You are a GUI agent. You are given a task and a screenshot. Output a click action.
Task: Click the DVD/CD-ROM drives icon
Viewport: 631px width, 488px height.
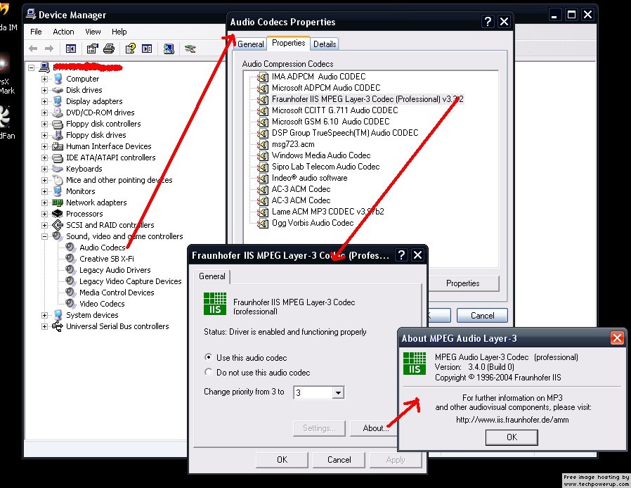pyautogui.click(x=58, y=113)
